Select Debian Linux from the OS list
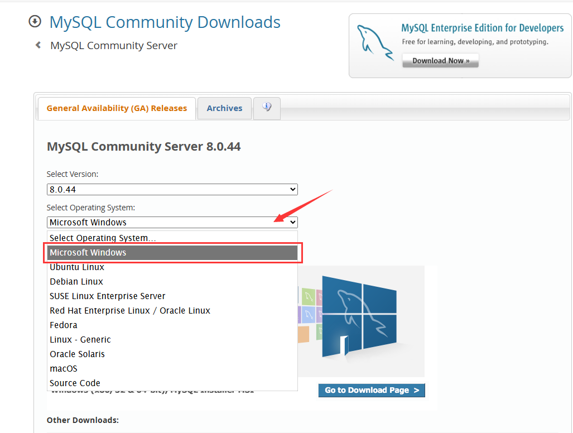This screenshot has height=433, width=573. (172, 281)
